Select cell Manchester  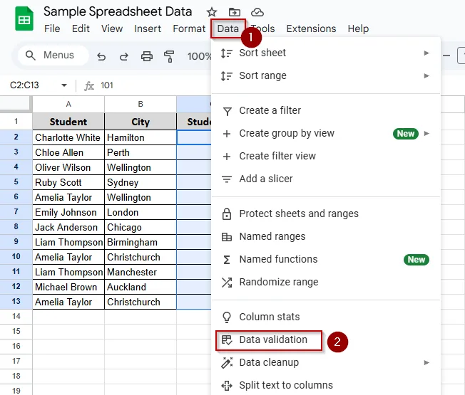coord(140,272)
